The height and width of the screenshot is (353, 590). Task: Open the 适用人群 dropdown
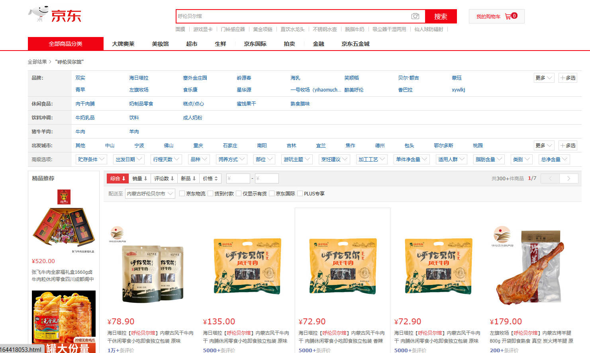click(x=451, y=160)
